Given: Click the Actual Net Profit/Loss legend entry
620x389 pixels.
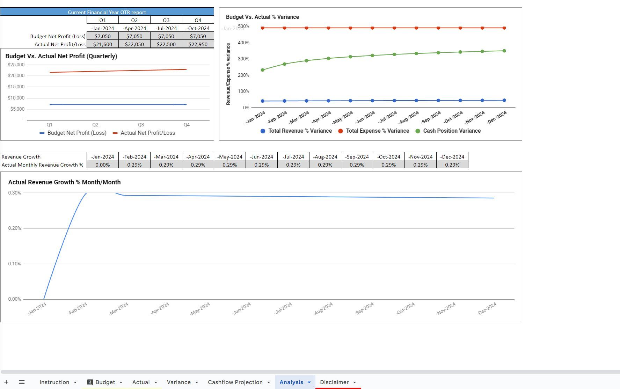Looking at the screenshot, I should (144, 133).
